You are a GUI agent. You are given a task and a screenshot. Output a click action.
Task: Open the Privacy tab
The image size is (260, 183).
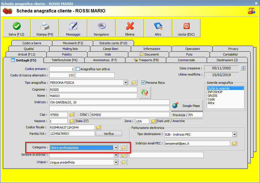233,49
